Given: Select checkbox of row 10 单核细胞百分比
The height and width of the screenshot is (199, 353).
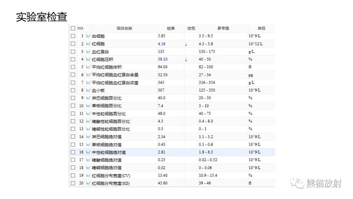Looking at the screenshot, I should 73,106.
